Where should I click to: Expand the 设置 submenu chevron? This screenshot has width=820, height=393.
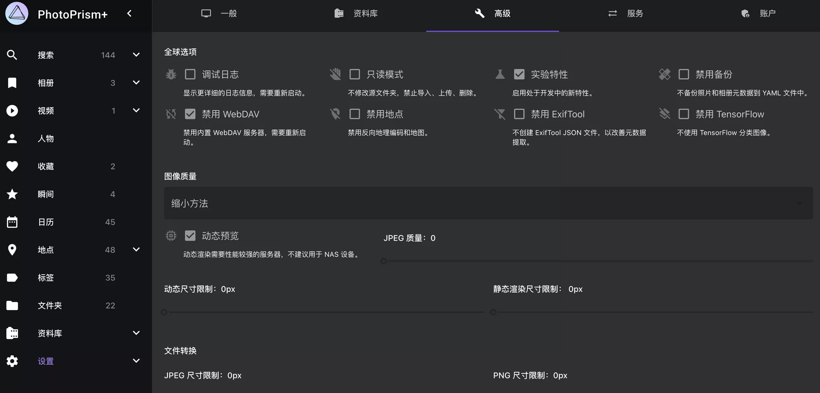coord(136,361)
